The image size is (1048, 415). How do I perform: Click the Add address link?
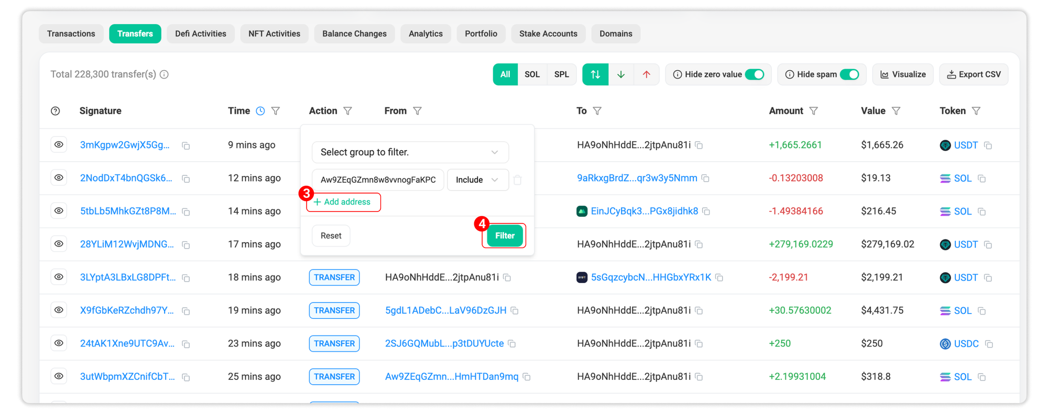point(343,202)
